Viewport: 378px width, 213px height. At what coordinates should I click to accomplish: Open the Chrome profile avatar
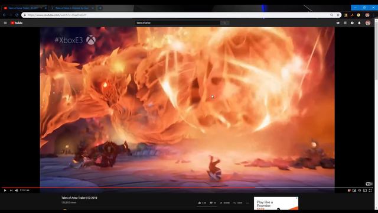(367, 15)
